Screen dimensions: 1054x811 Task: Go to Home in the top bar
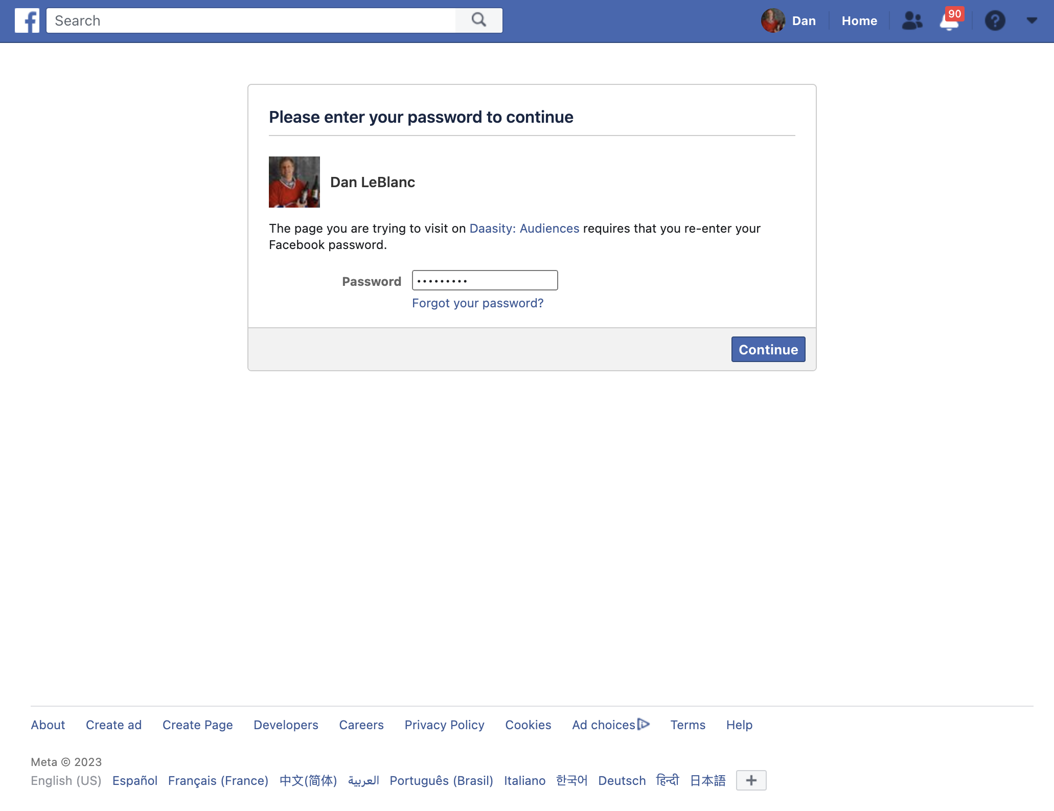click(x=859, y=21)
